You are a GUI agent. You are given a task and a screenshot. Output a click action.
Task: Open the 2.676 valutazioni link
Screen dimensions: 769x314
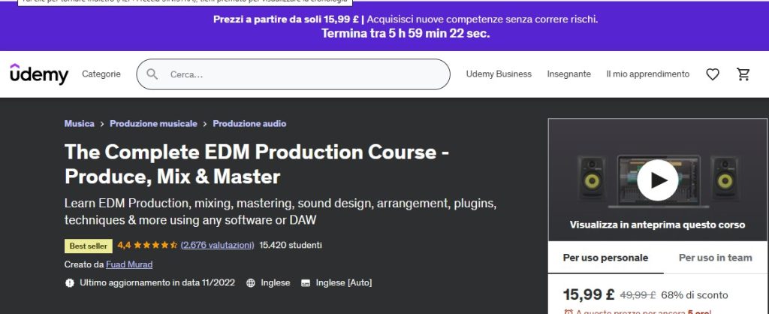pyautogui.click(x=216, y=245)
